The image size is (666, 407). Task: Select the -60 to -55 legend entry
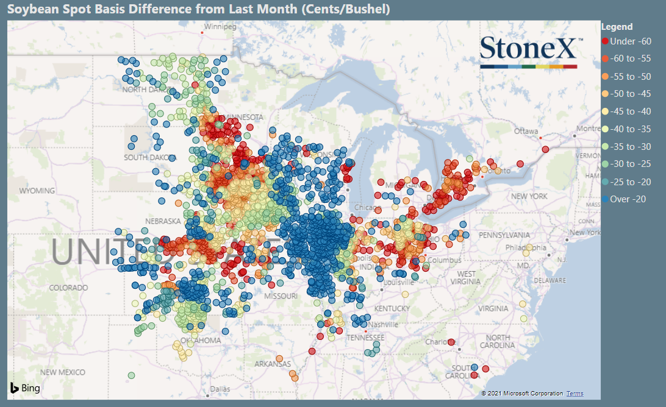pos(626,58)
